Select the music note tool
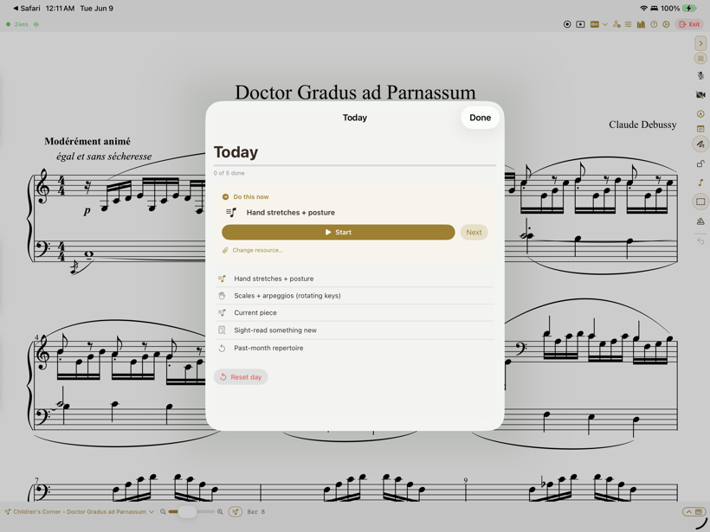 [701, 183]
